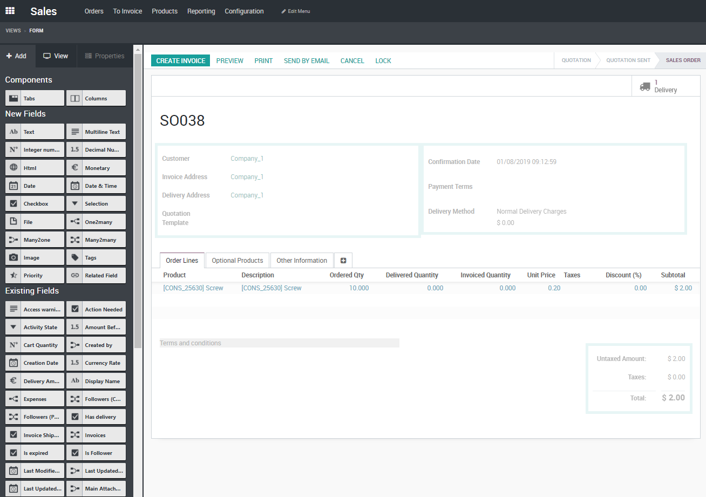706x497 pixels.
Task: Switch to the View tab
Action: 56,56
